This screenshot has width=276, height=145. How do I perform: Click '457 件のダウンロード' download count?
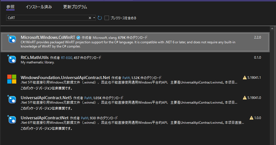87,58
